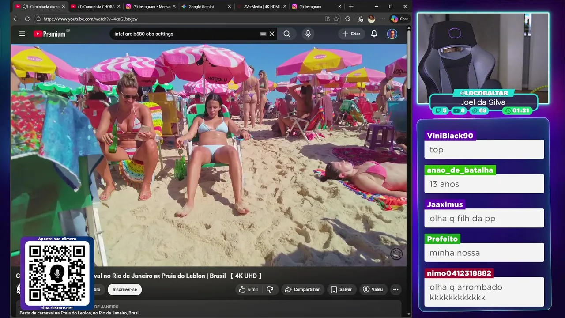Send a Valeu super thanks
Viewport: 565px width, 318px height.
click(x=373, y=289)
